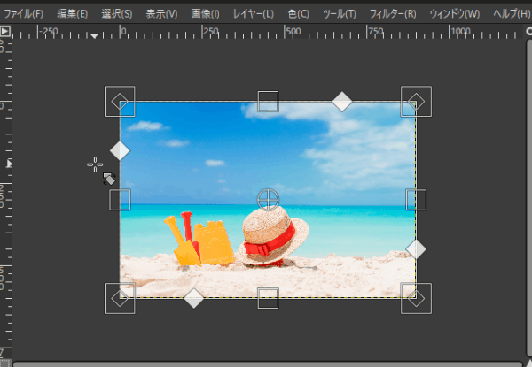Click the right edge square scale handle
The height and width of the screenshot is (367, 532).
click(x=416, y=200)
